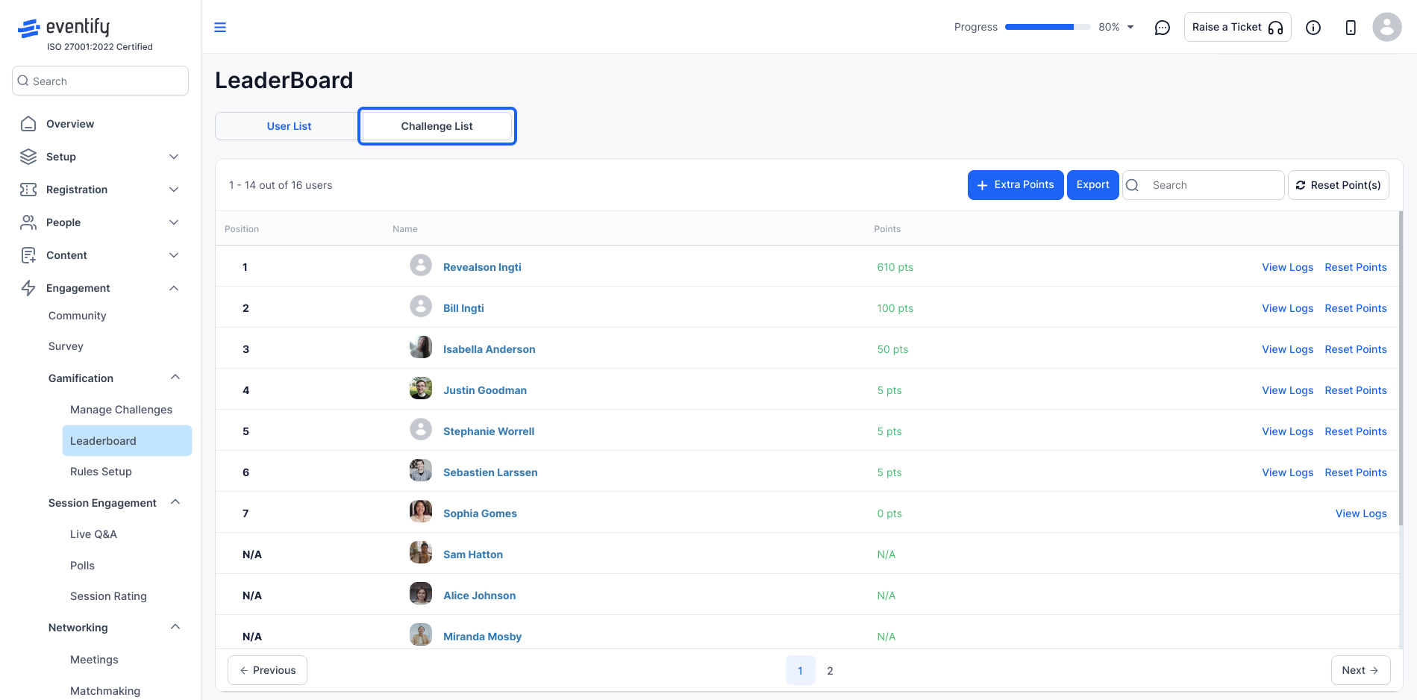View Logs for Revealson Ingti
This screenshot has width=1417, height=700.
point(1287,267)
